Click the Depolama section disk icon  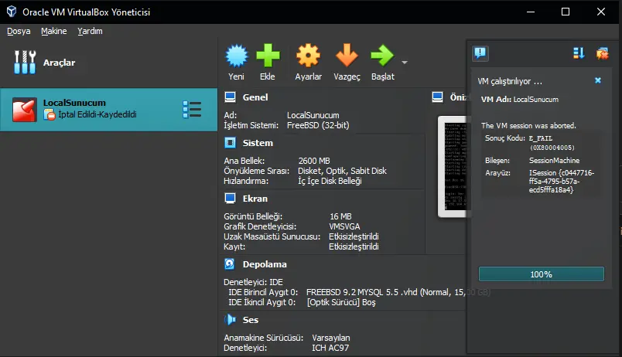tap(230, 264)
